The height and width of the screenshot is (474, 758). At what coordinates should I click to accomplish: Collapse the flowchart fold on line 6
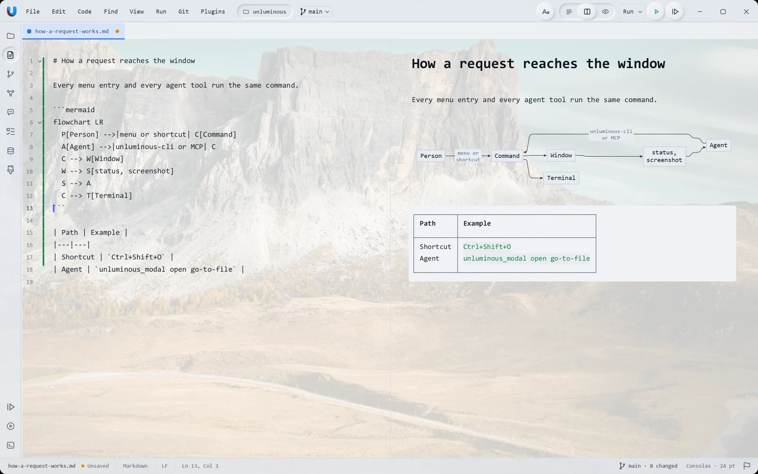click(40, 123)
